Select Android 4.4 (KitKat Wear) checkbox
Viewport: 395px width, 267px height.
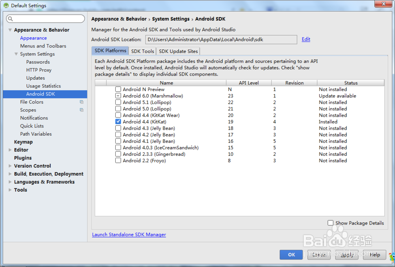click(118, 116)
